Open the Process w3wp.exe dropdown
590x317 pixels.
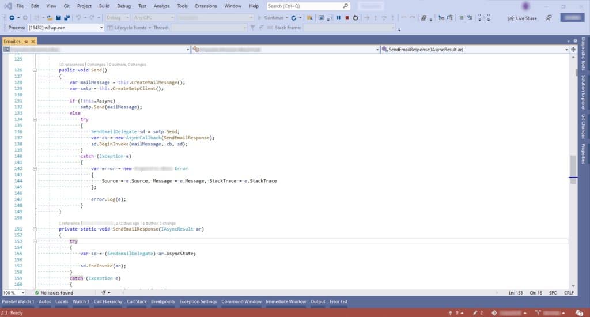pyautogui.click(x=101, y=28)
